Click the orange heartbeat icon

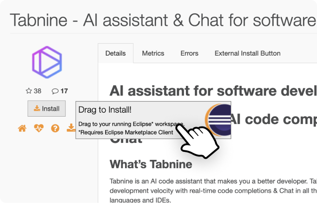click(x=38, y=129)
